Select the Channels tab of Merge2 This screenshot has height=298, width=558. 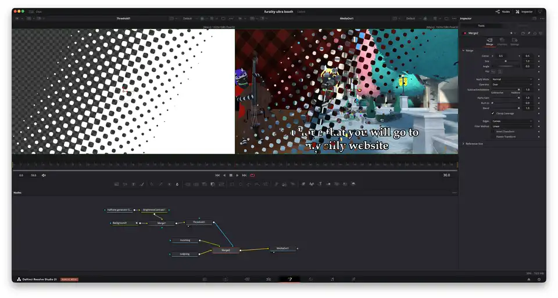[502, 42]
